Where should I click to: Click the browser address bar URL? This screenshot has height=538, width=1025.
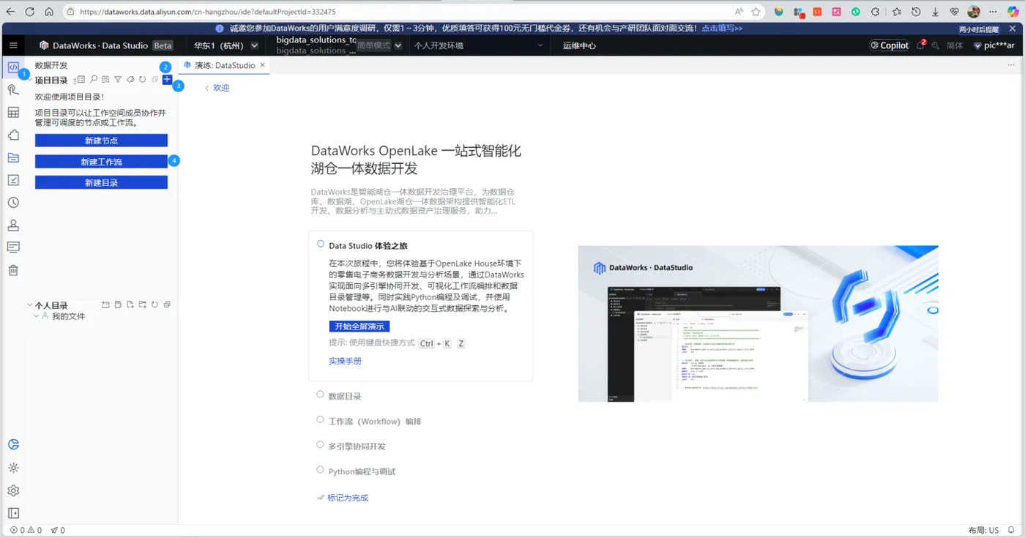pyautogui.click(x=208, y=12)
